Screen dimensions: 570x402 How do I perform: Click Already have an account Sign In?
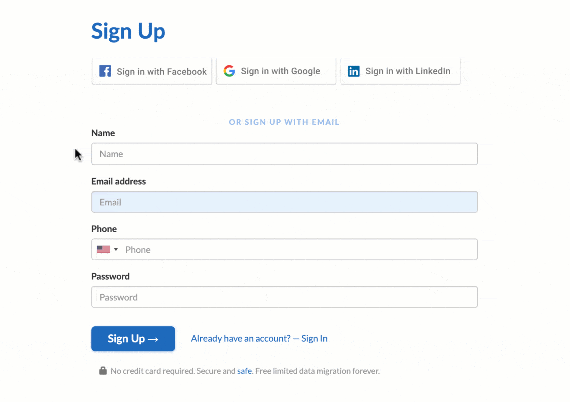(259, 338)
